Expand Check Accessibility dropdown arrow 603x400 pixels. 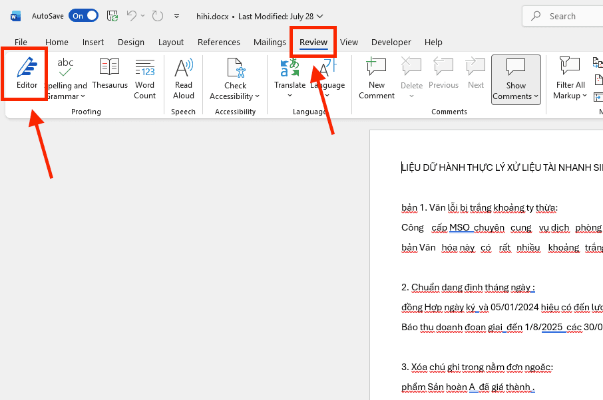[258, 96]
